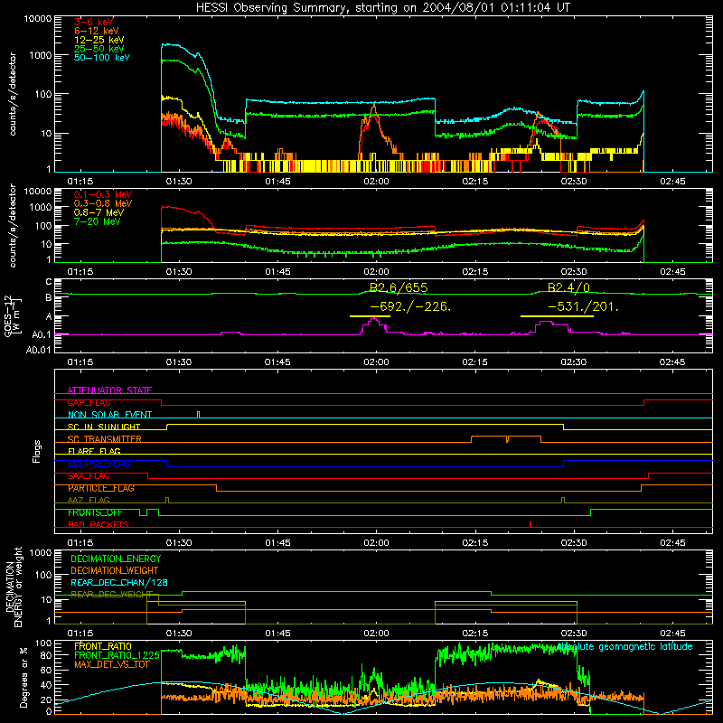This screenshot has width=723, height=723.
Task: Select the DECIMATION_WEIGHT legend label
Action: (x=115, y=570)
